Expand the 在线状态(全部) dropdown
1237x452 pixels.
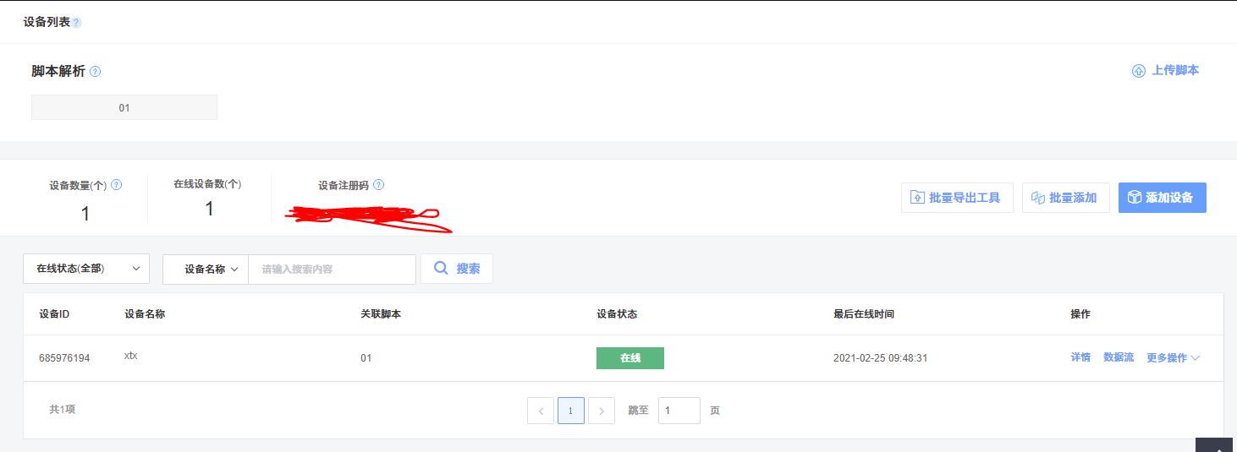(x=86, y=269)
